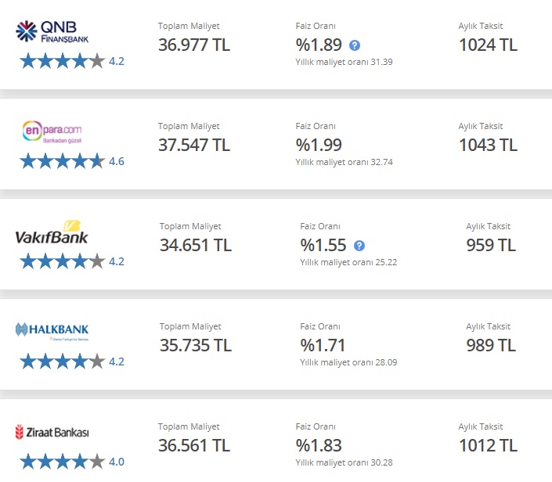This screenshot has height=482, width=552.
Task: Click the QNB Finansbank logo
Action: 52,31
